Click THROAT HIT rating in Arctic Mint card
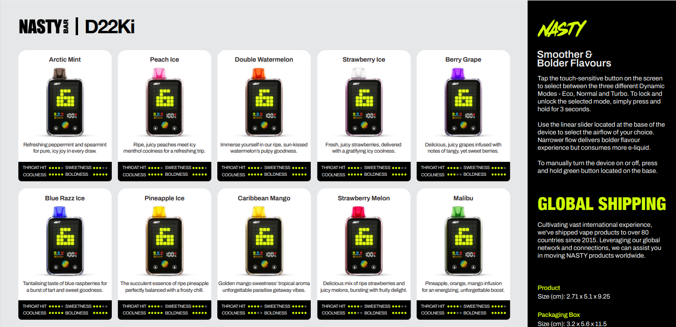The width and height of the screenshot is (676, 327). point(43,168)
